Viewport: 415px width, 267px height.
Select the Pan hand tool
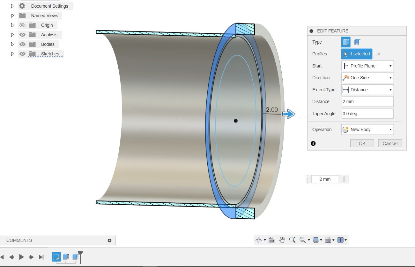click(282, 240)
